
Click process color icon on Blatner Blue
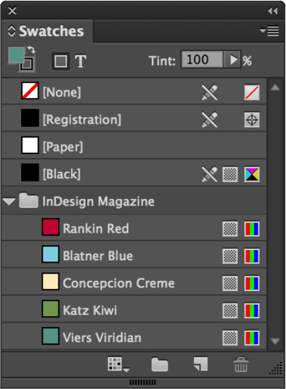pyautogui.click(x=230, y=256)
